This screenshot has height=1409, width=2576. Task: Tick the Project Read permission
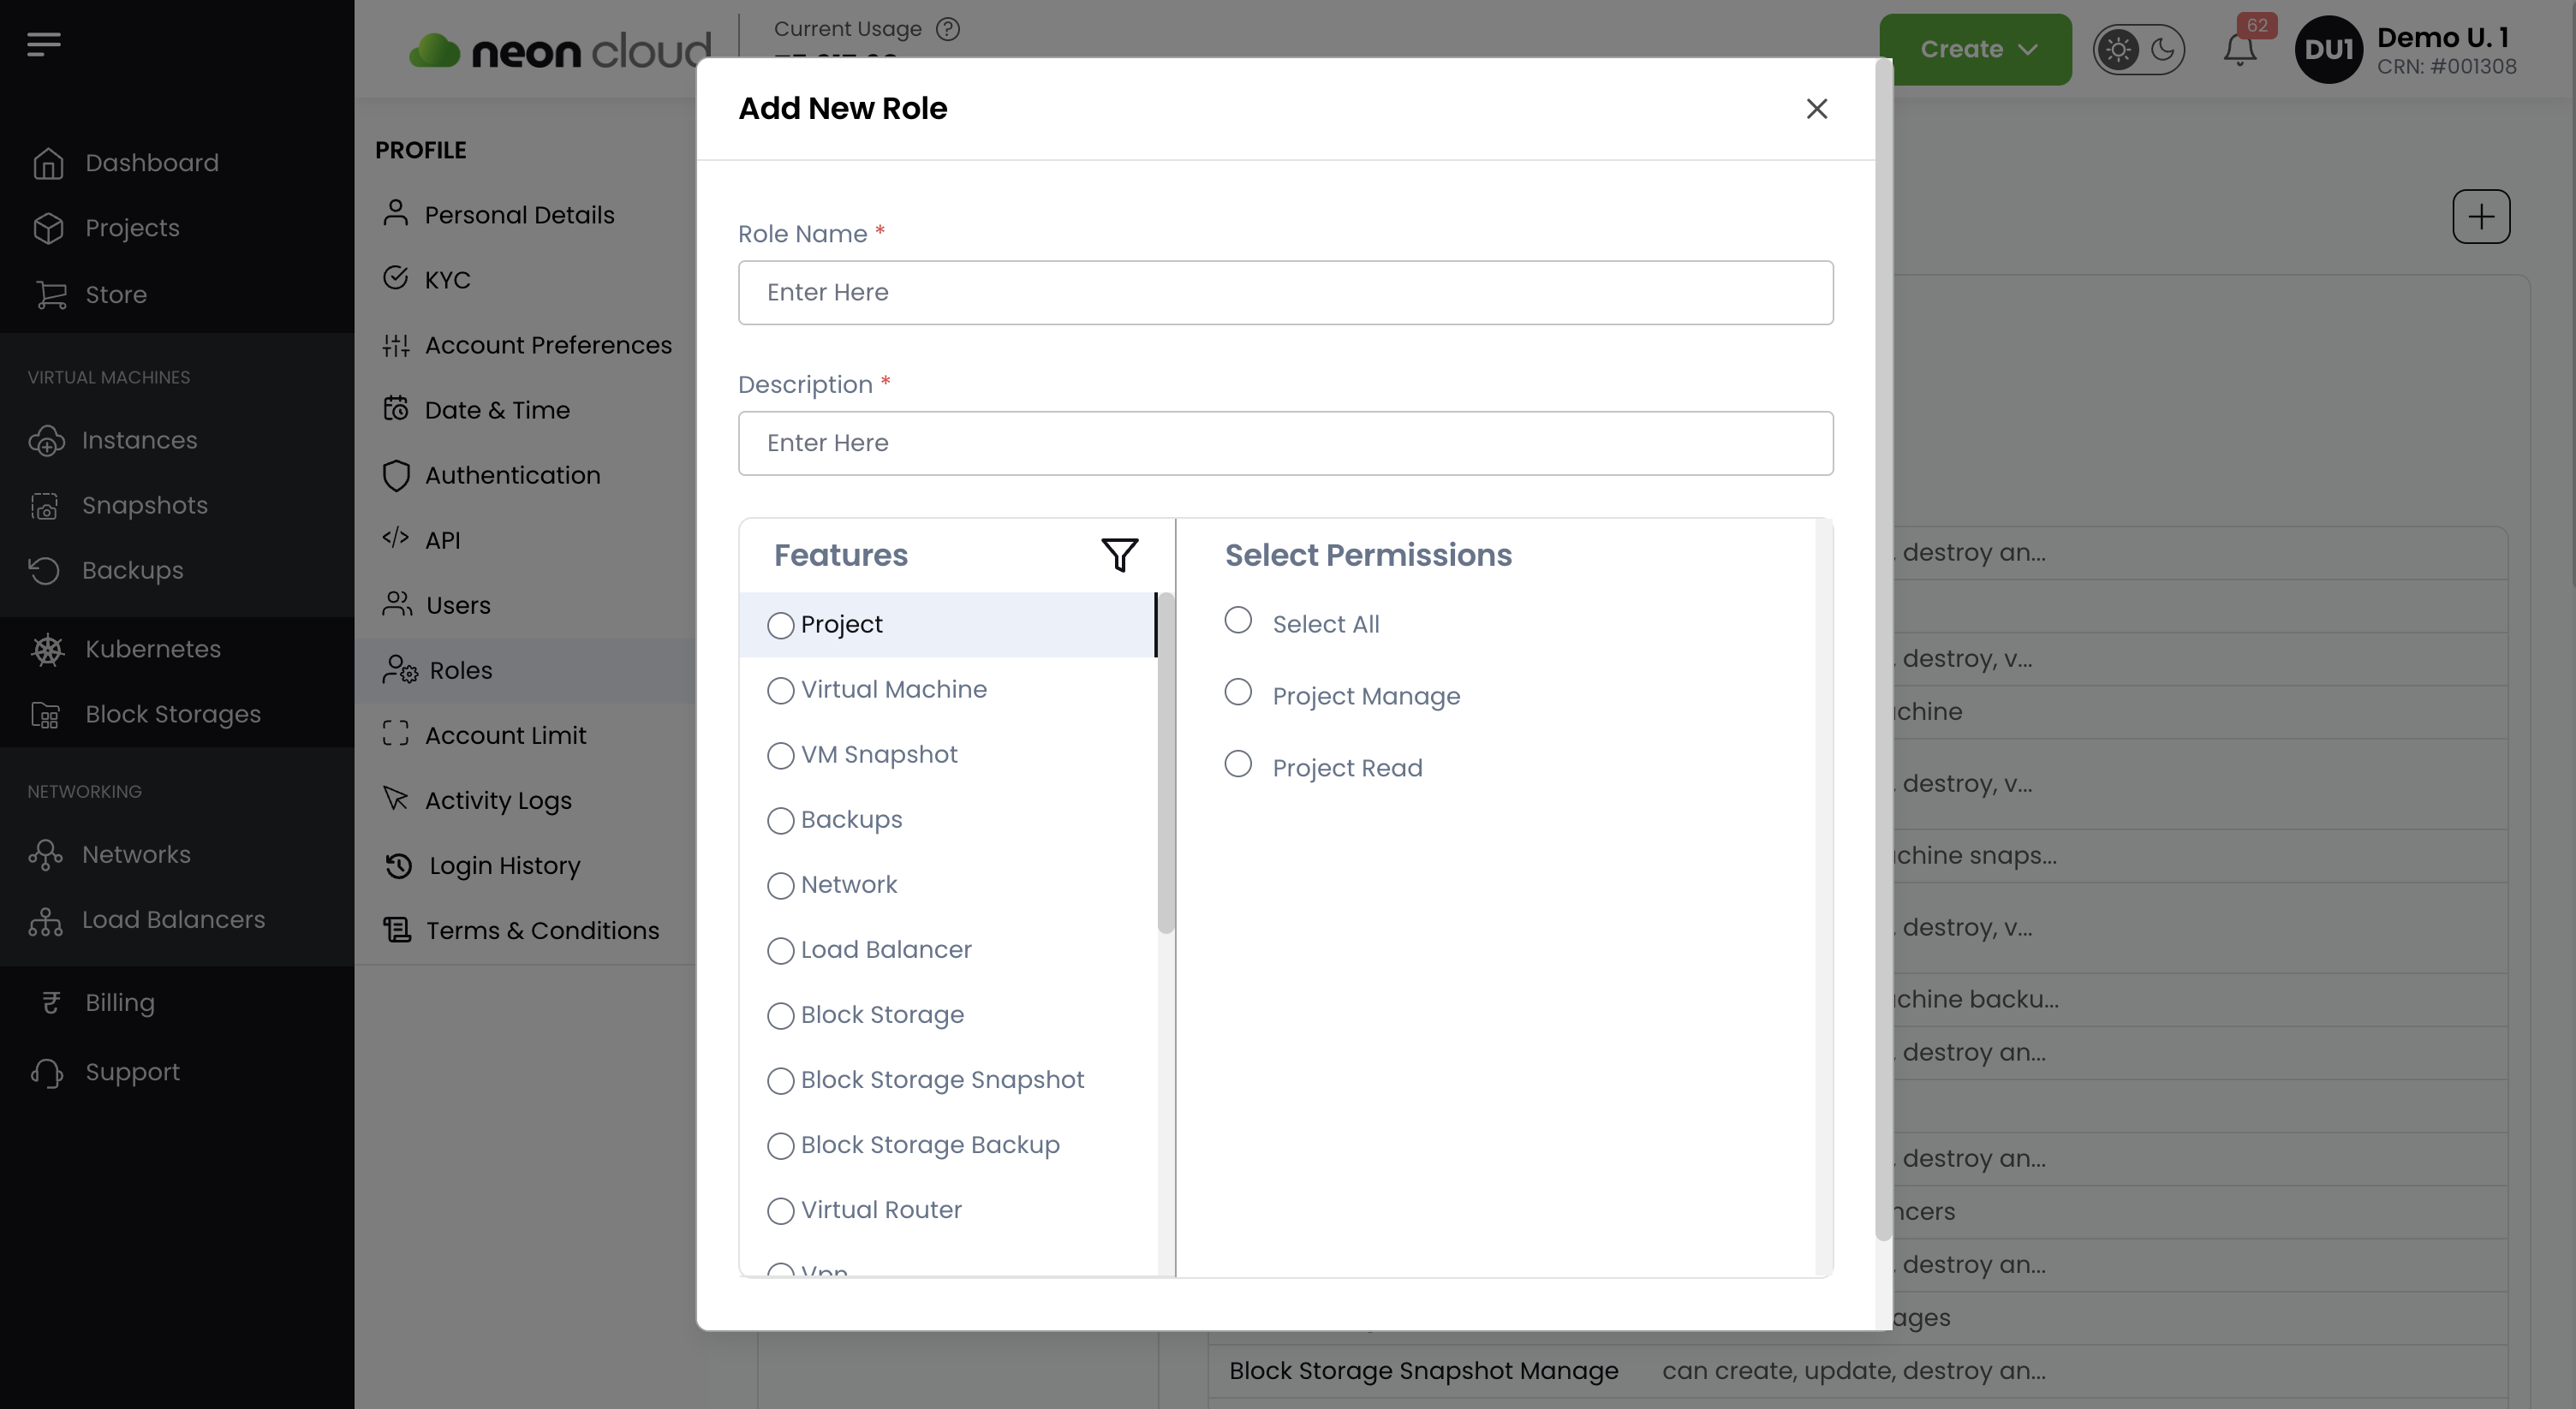[1238, 764]
